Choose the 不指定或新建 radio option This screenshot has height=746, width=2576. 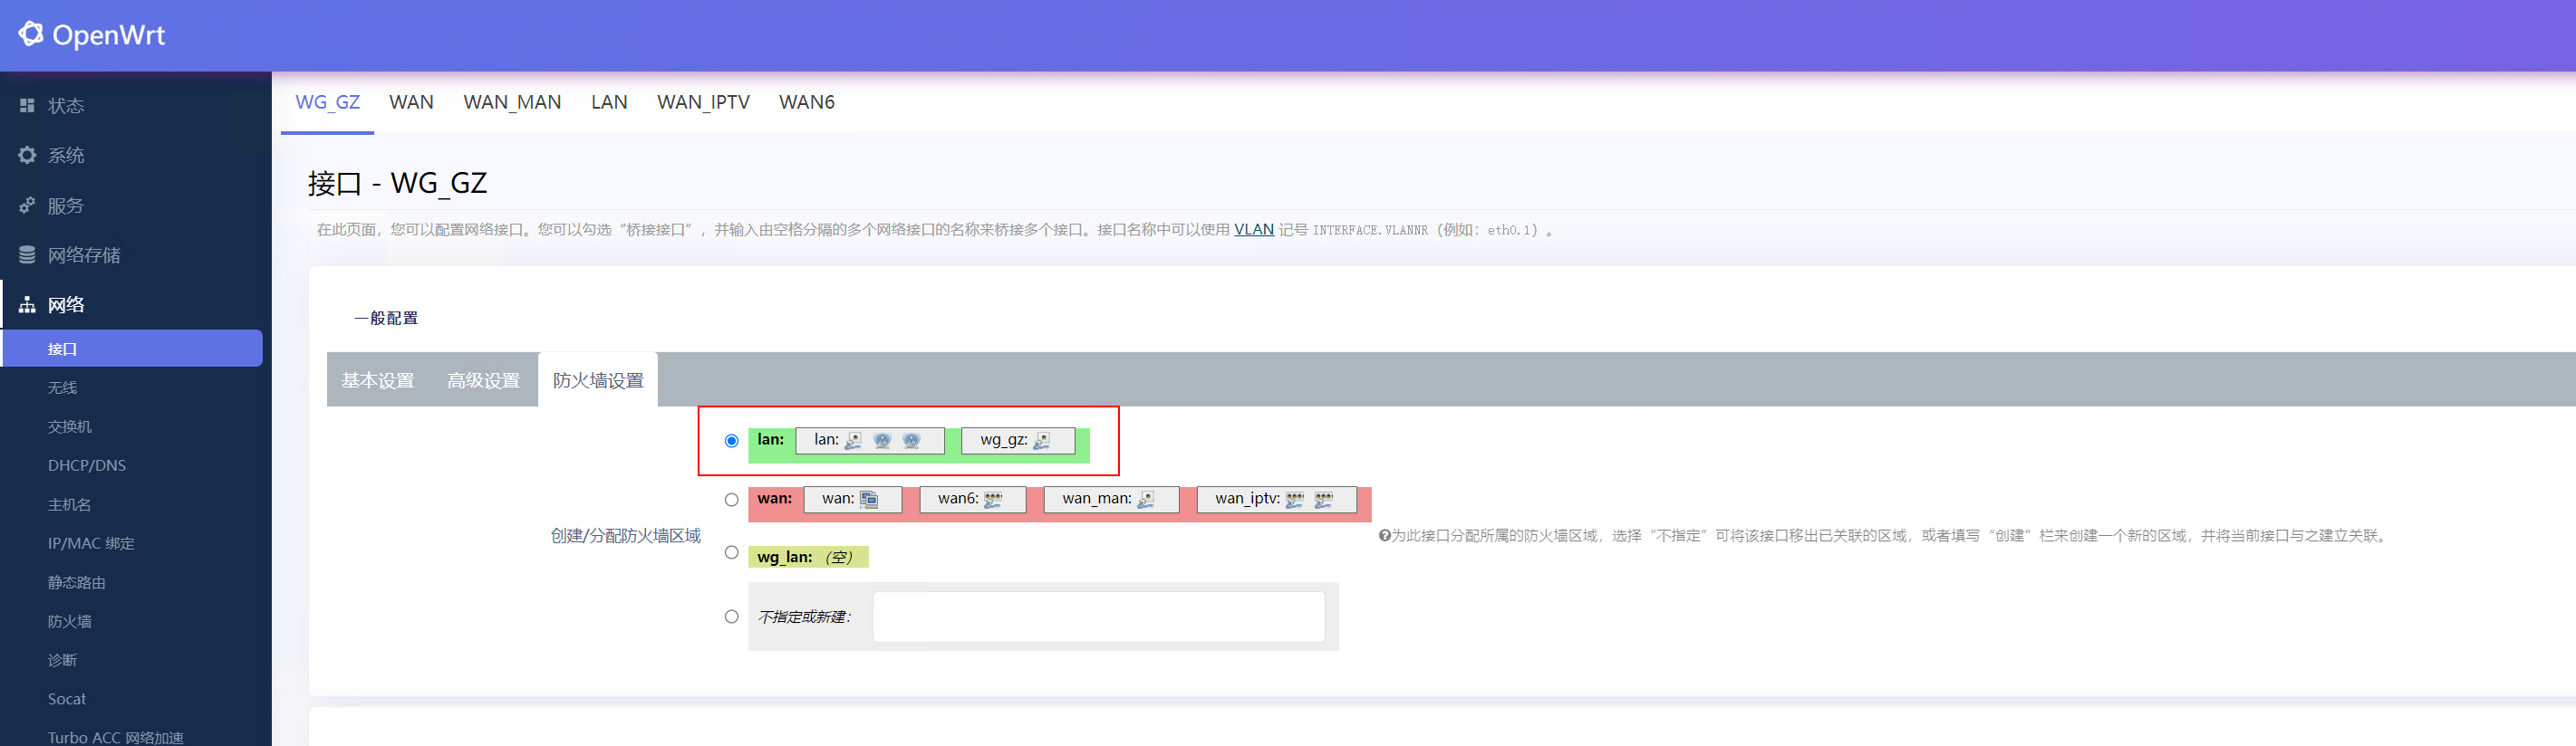pyautogui.click(x=732, y=617)
